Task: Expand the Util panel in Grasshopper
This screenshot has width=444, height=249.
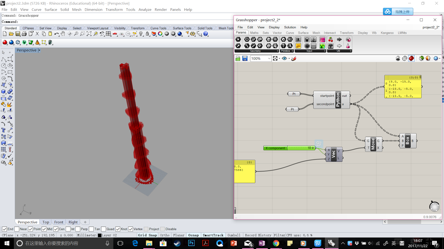Action: (x=350, y=51)
